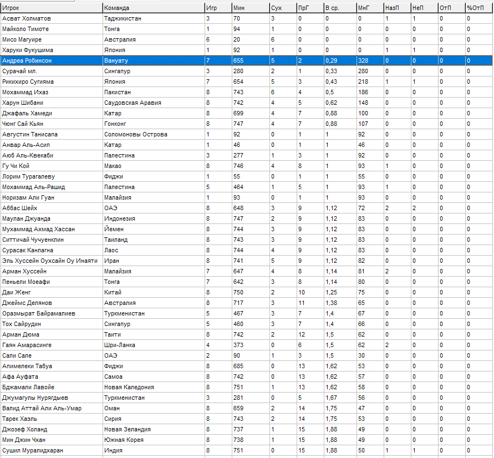Click the %ОтП column header
This screenshot has height=458, width=494.
tap(478, 8)
